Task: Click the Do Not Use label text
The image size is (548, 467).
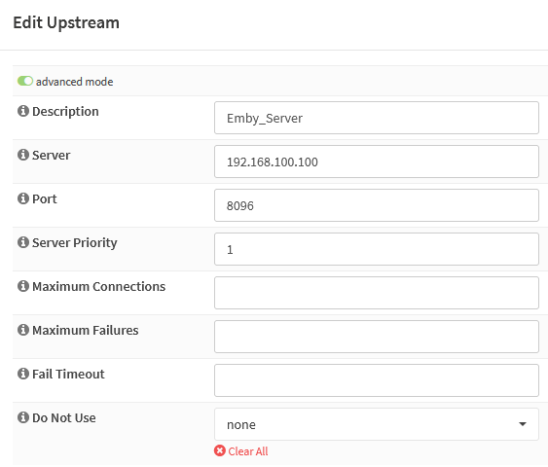Action: [x=64, y=417]
